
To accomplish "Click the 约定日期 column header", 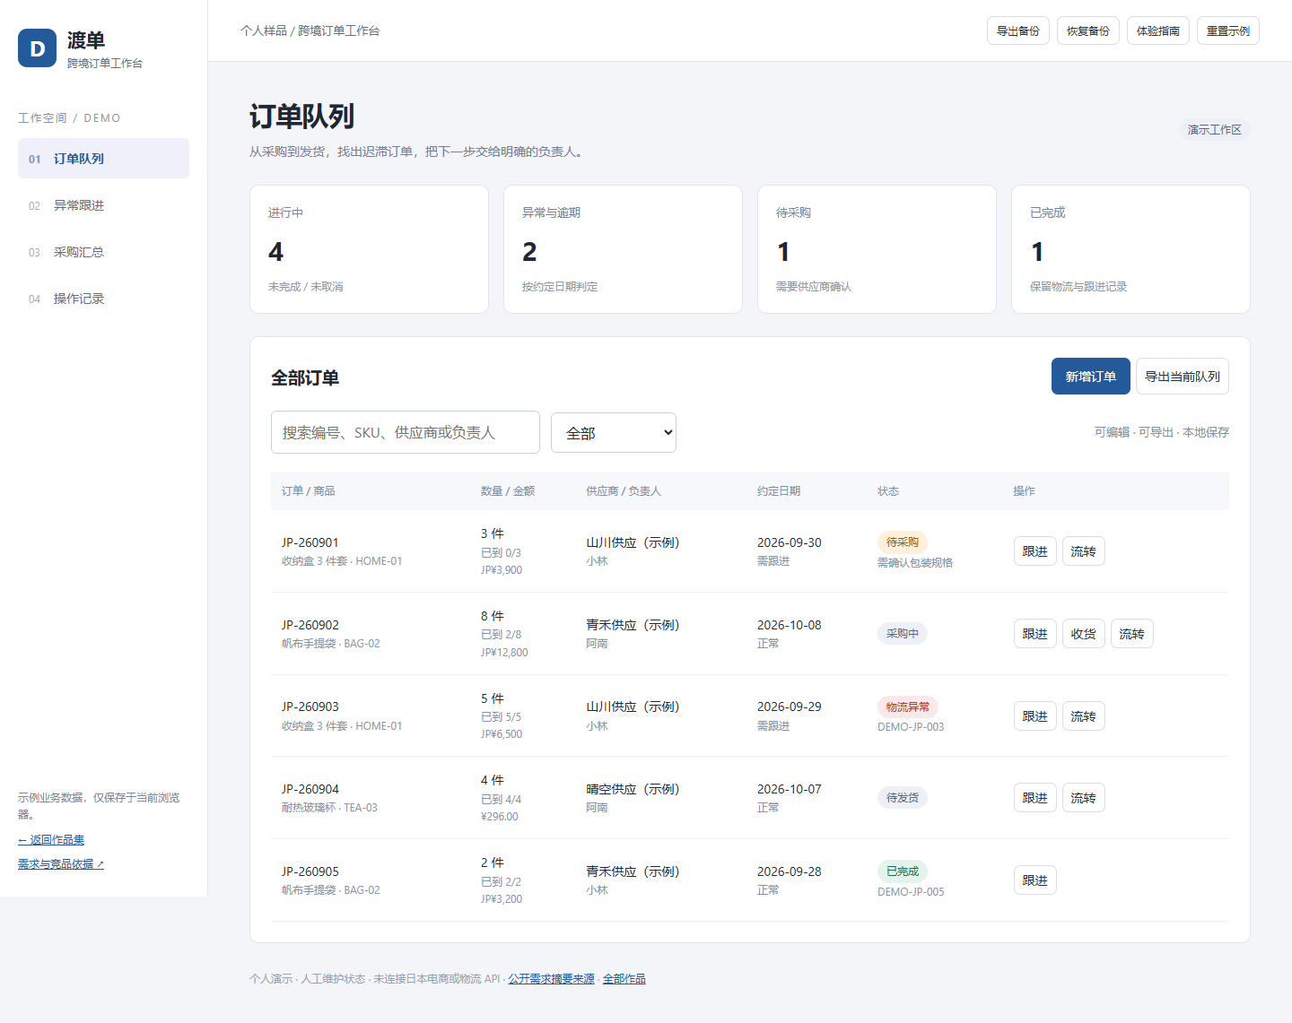I will point(779,491).
